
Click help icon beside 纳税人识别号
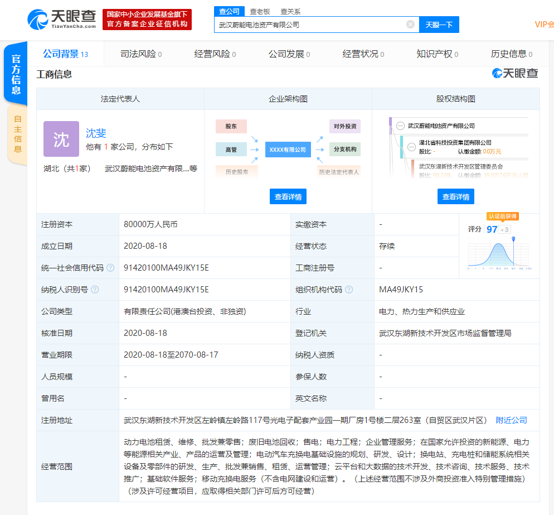coord(95,290)
